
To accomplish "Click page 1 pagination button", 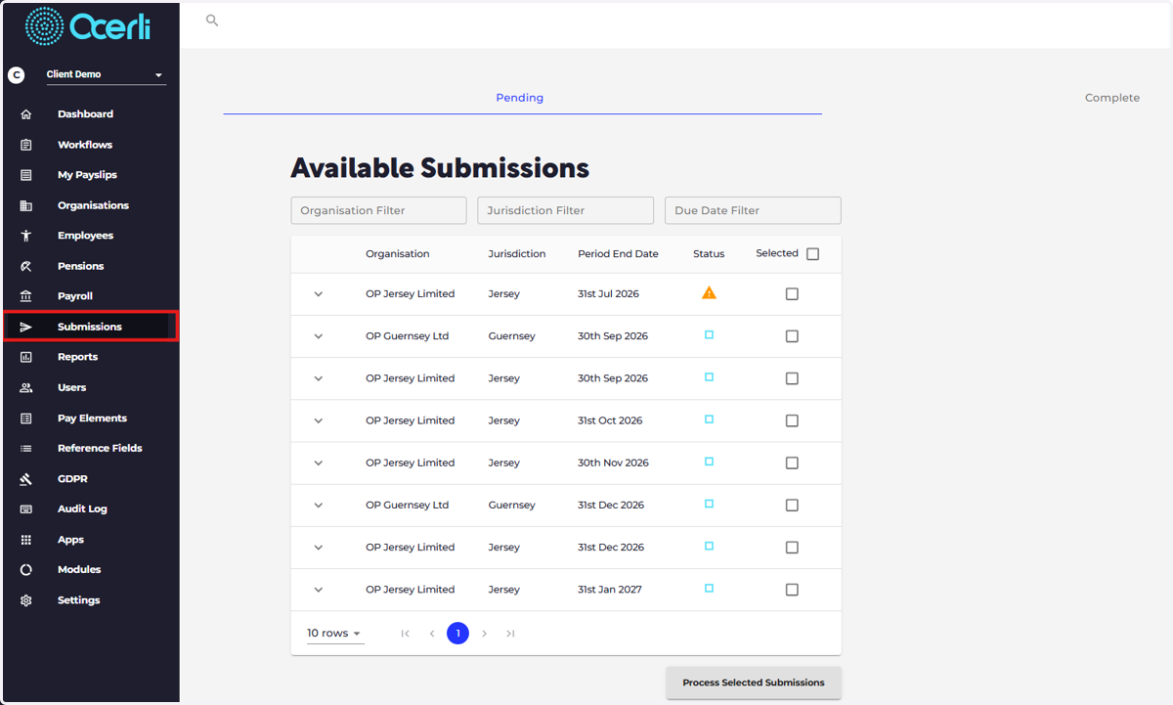I will coord(457,634).
